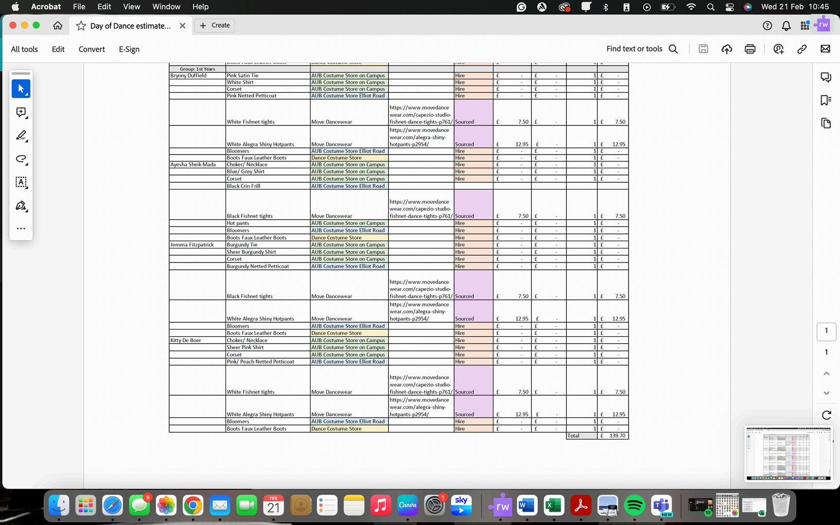Image resolution: width=840 pixels, height=525 pixels.
Task: Print the document
Action: coord(750,49)
